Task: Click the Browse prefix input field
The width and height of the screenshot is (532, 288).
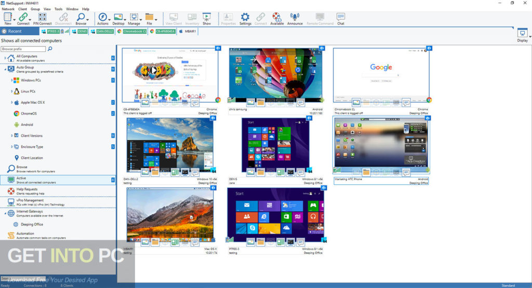Action: coord(23,49)
